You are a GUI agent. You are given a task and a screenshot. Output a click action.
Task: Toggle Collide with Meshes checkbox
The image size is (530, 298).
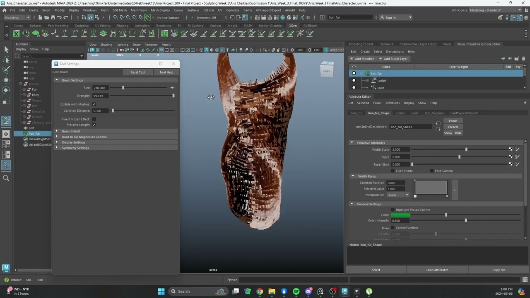(x=94, y=104)
